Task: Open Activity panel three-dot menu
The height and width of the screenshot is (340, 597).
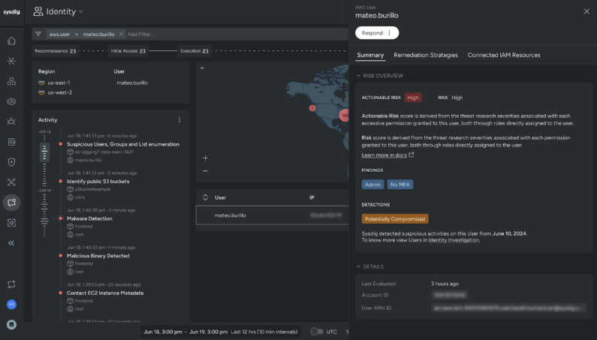Action: 179,119
